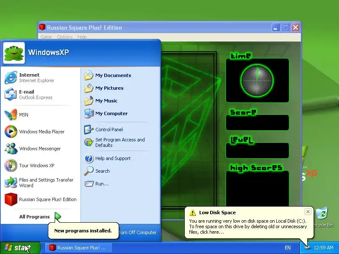Select the Russian Square Plus! taskbar button
339x254 pixels.
(78, 248)
